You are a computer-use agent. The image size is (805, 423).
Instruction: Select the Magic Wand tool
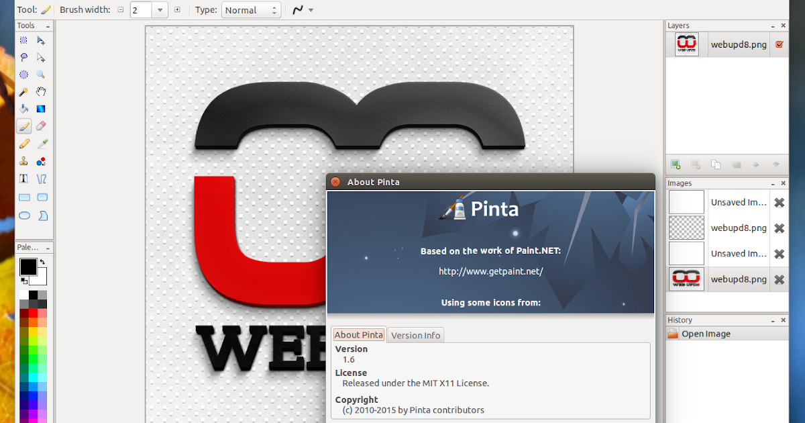[x=23, y=91]
